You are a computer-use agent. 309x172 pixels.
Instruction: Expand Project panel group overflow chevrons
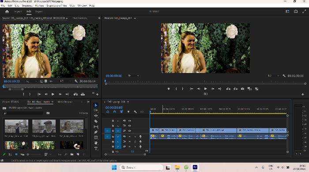pos(88,102)
